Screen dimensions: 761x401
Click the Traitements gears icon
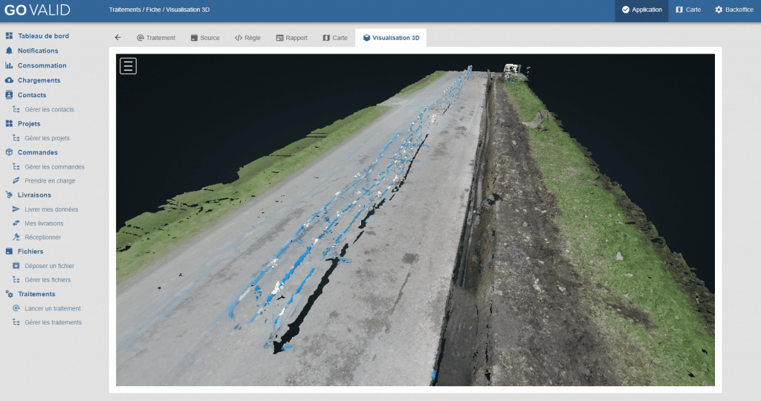tap(9, 294)
